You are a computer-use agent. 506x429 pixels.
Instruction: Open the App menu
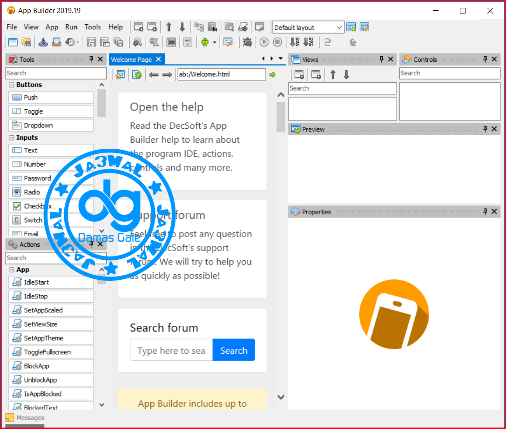(52, 27)
